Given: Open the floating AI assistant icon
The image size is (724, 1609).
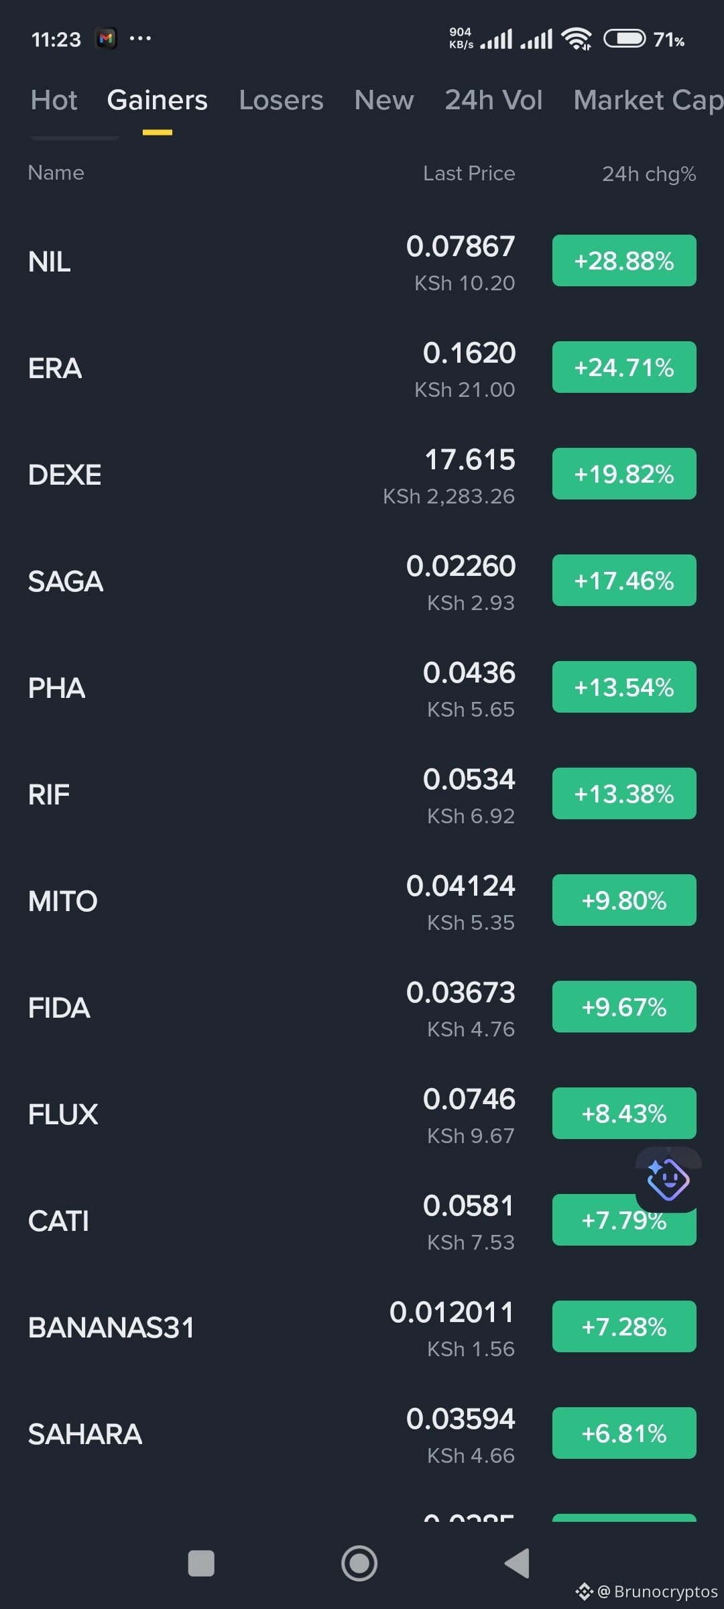Looking at the screenshot, I should click(668, 1179).
